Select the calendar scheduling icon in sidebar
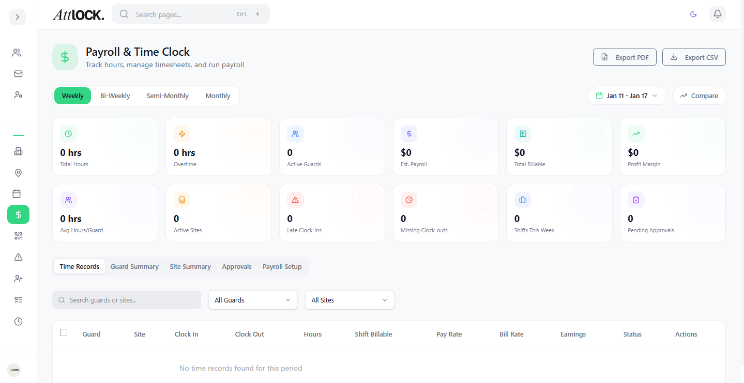 (x=18, y=193)
